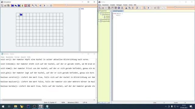Open the Datei menu in Notepad
The height and width of the screenshot is (109, 195).
(2, 57)
